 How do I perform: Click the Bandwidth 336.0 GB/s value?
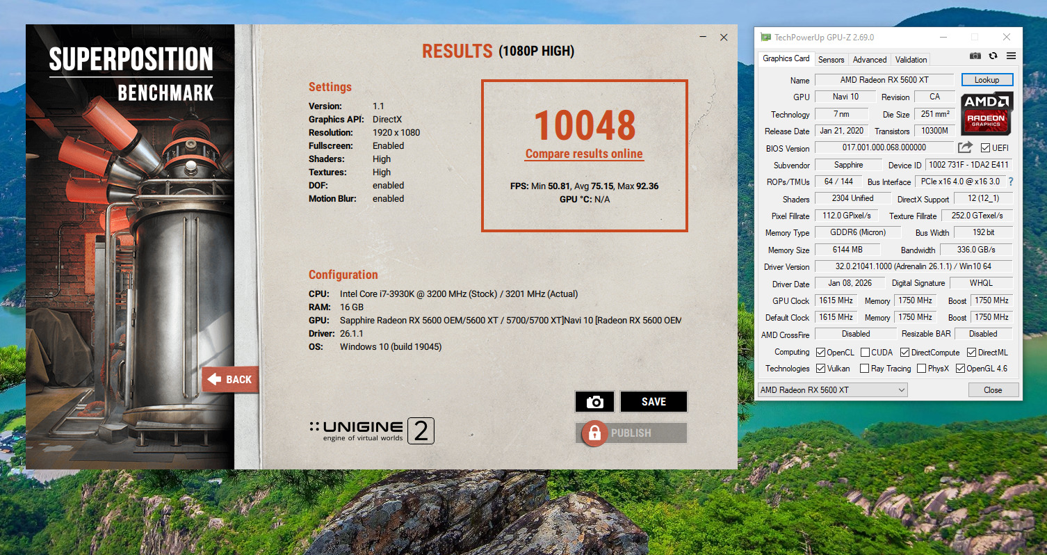[x=976, y=250]
